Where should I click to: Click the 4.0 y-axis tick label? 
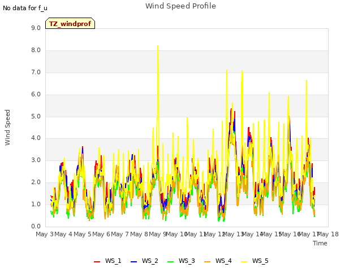point(36,138)
